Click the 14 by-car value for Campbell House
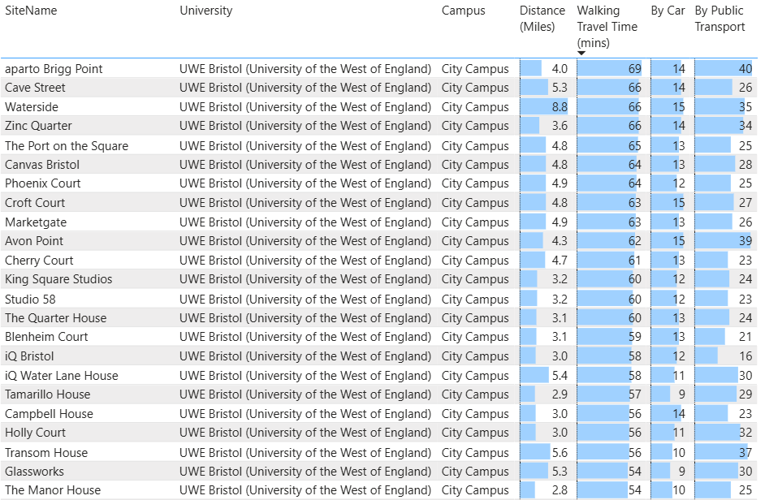 (x=679, y=414)
